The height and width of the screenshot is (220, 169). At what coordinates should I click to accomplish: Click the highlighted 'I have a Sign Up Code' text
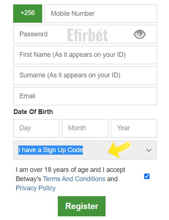(51, 150)
